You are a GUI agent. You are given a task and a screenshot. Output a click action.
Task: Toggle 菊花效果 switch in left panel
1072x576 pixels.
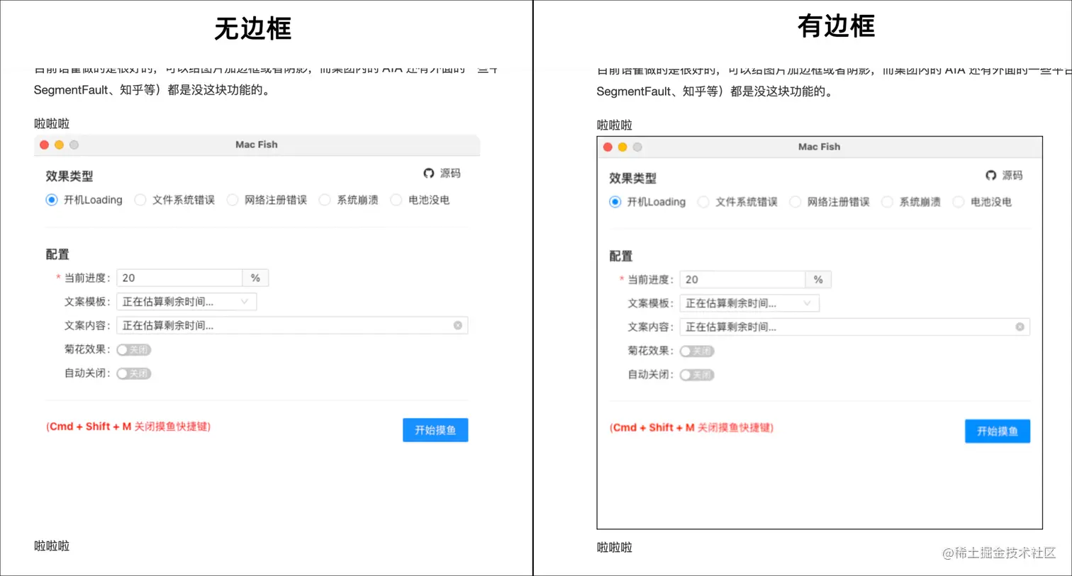point(134,350)
